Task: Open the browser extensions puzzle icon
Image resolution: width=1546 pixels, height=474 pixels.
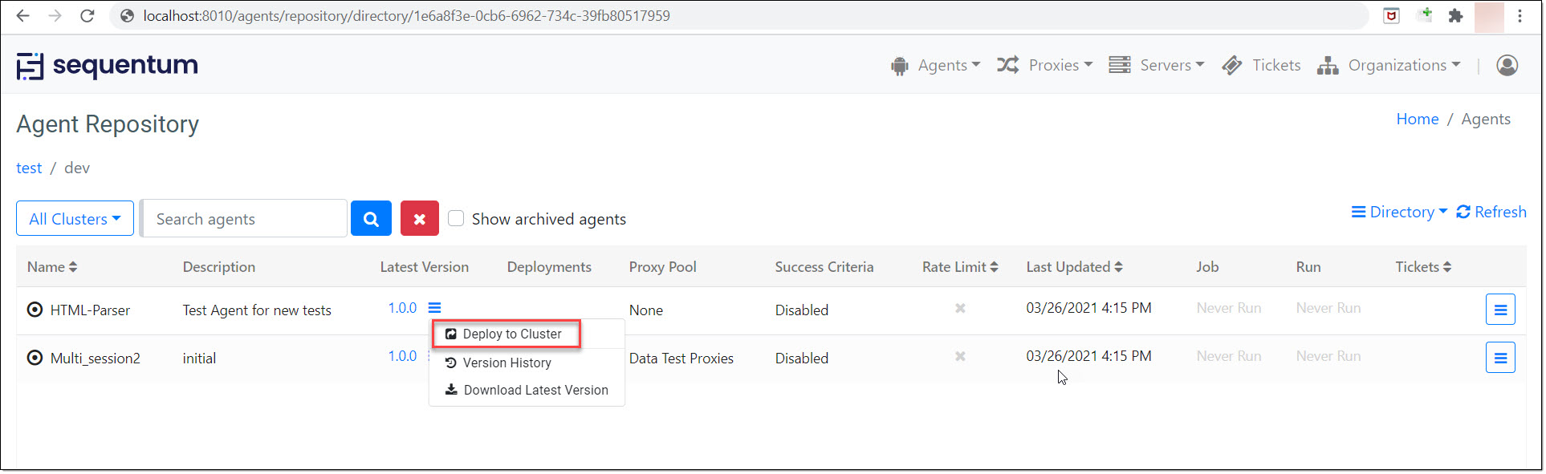Action: click(1455, 15)
